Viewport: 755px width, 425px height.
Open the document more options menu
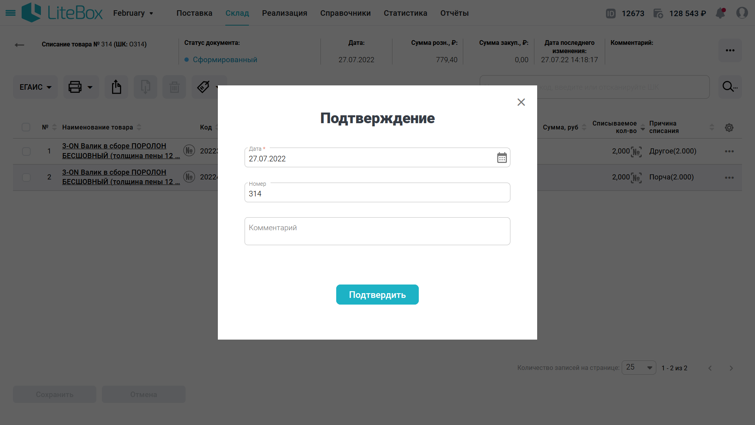click(730, 50)
